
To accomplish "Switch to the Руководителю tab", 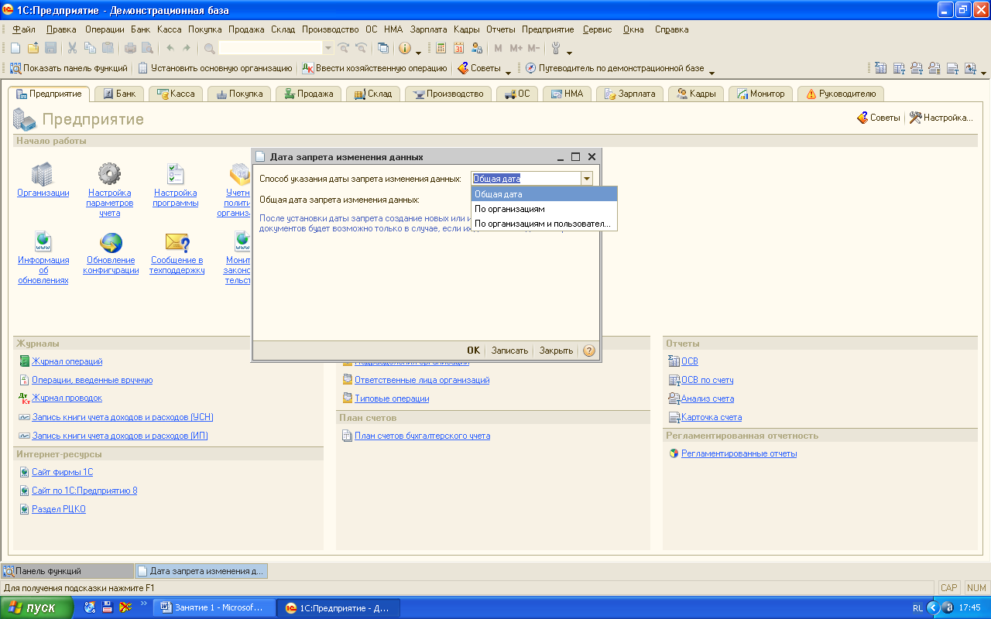I will (841, 94).
